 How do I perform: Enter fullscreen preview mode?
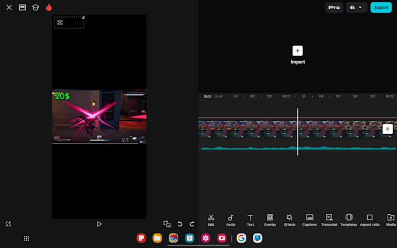click(x=8, y=224)
